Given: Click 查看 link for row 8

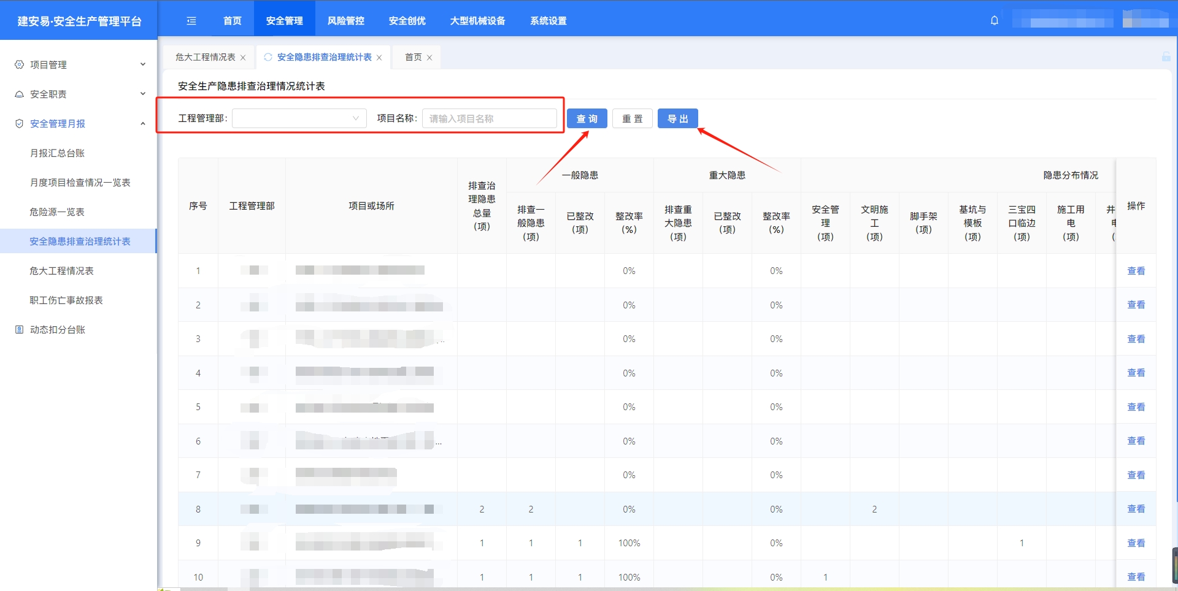Looking at the screenshot, I should pyautogui.click(x=1136, y=509).
